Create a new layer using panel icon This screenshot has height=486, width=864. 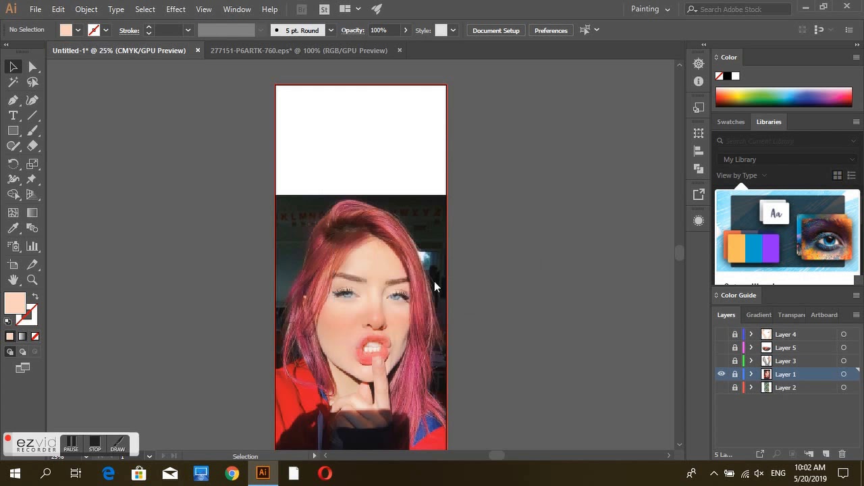click(826, 454)
